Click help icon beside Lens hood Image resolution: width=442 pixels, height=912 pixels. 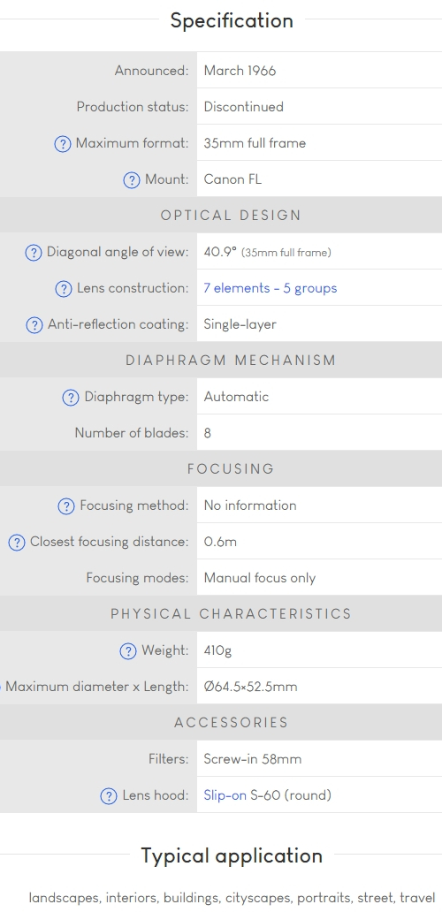[x=109, y=795]
